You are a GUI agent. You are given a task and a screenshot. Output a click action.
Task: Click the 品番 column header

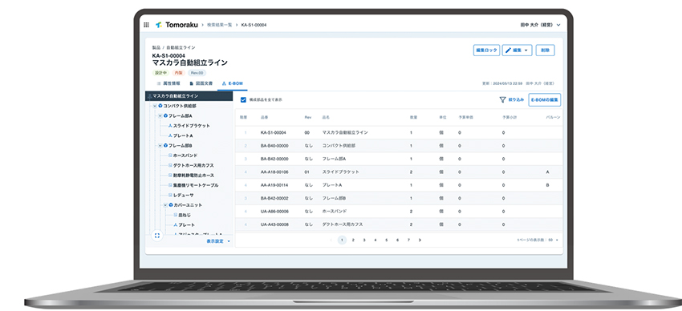[265, 118]
